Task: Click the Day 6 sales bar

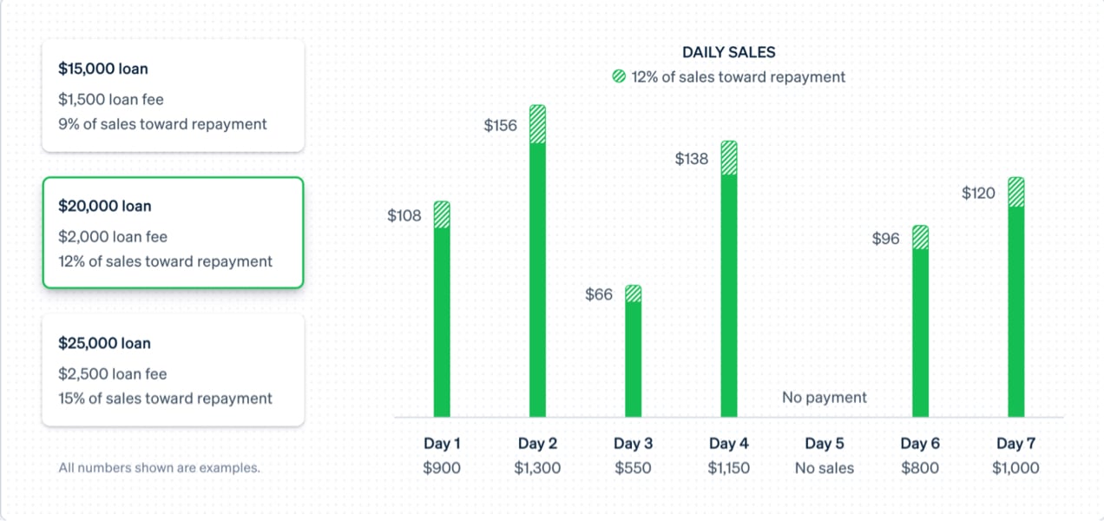Action: coord(920,332)
